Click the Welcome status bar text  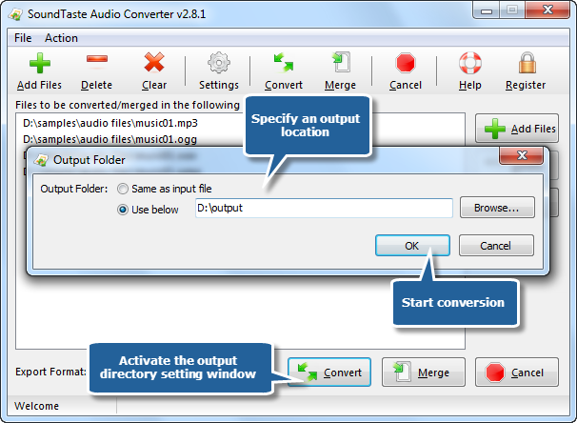coord(36,406)
